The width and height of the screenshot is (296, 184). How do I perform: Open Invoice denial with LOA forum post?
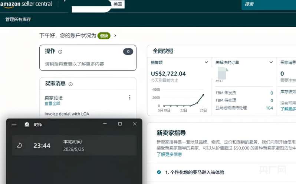[x=67, y=114]
